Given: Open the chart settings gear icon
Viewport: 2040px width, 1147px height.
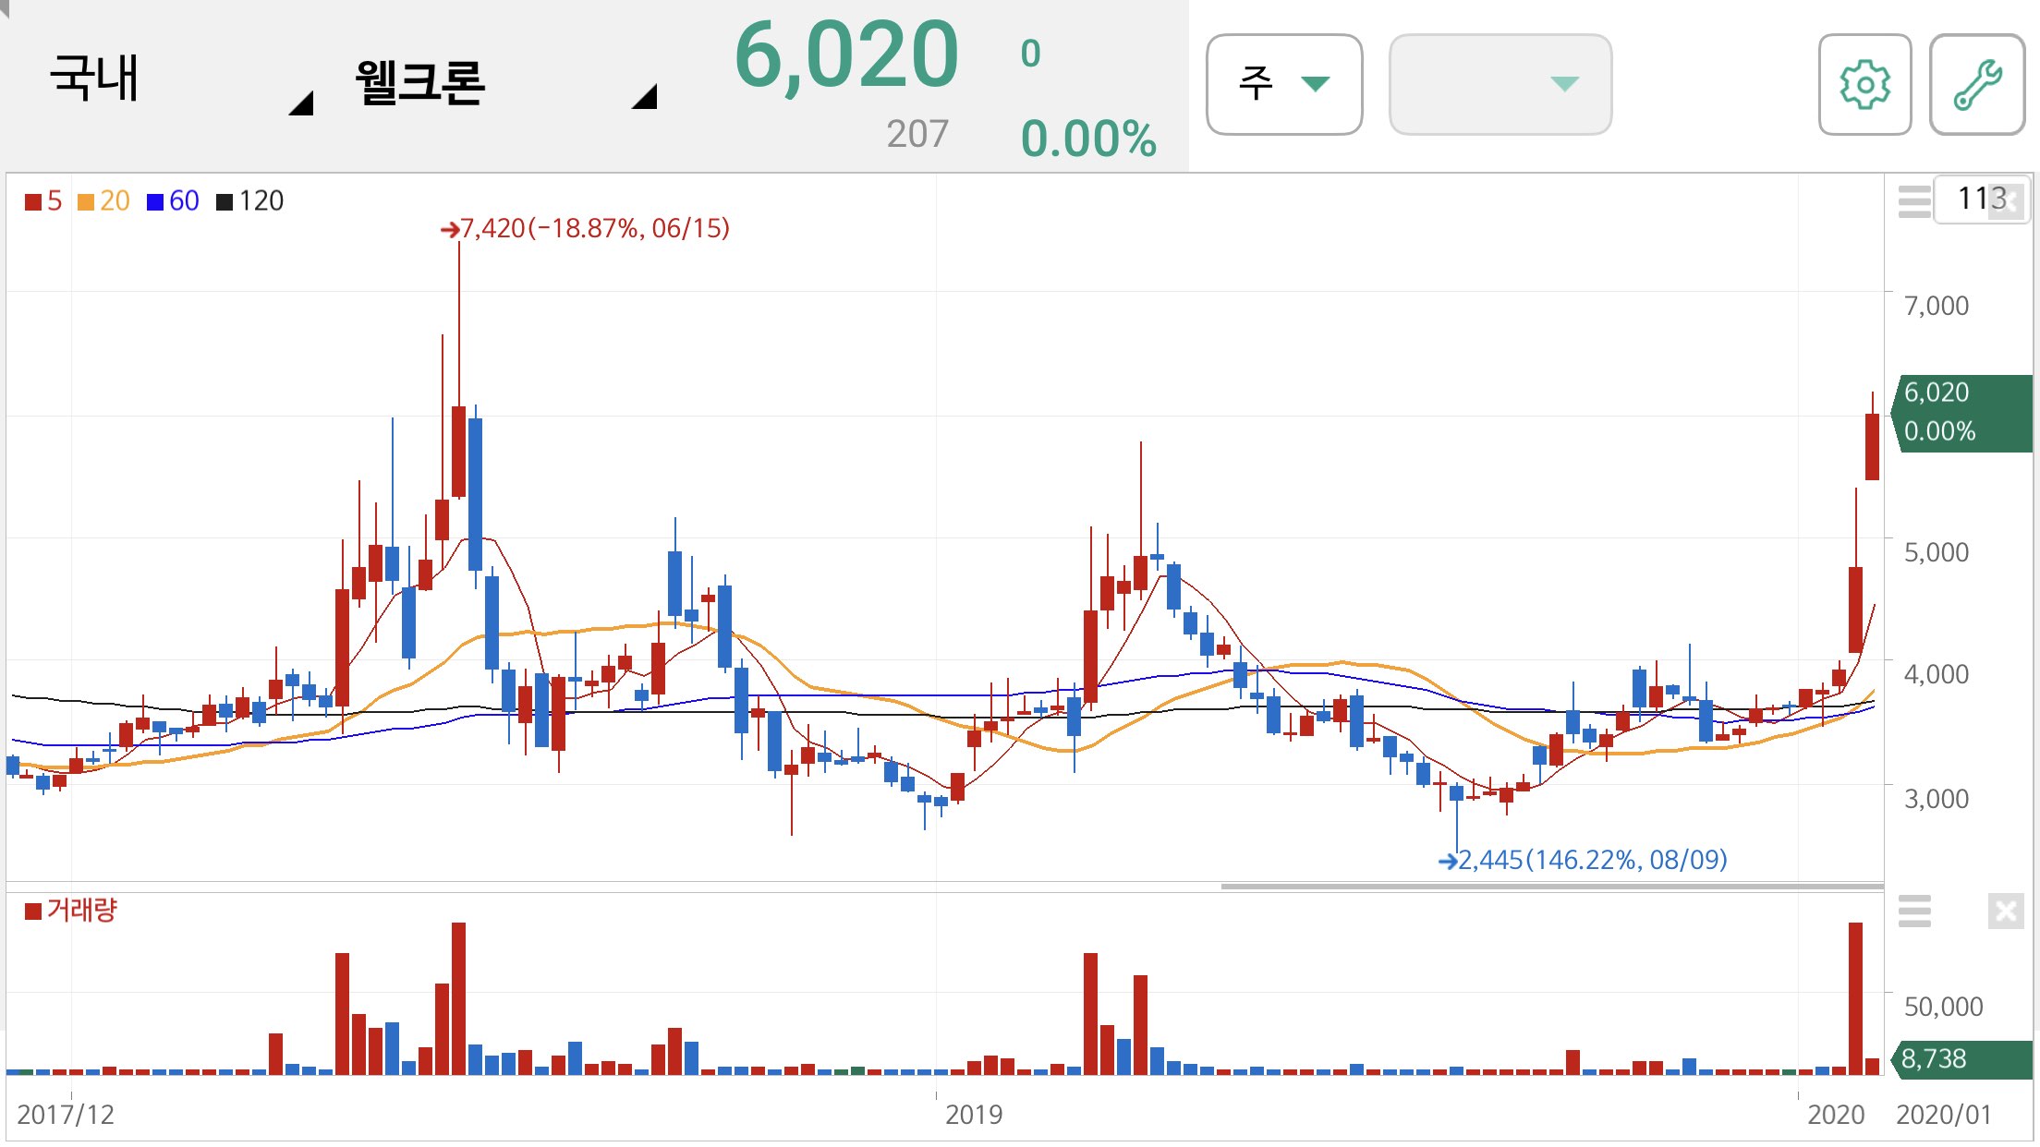Looking at the screenshot, I should (x=1864, y=85).
